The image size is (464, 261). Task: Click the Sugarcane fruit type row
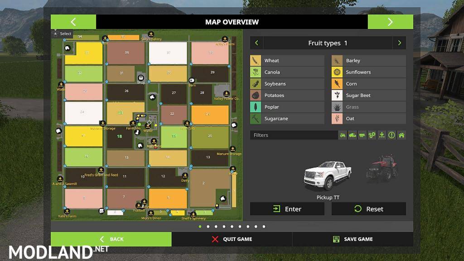click(287, 118)
